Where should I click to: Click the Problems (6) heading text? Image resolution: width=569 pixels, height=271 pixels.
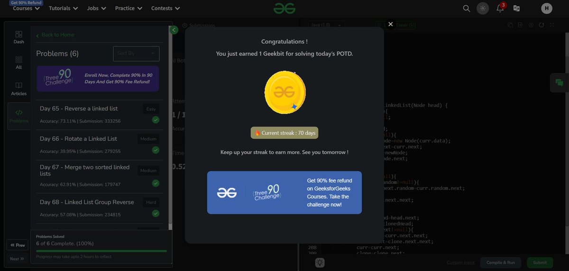click(x=57, y=54)
